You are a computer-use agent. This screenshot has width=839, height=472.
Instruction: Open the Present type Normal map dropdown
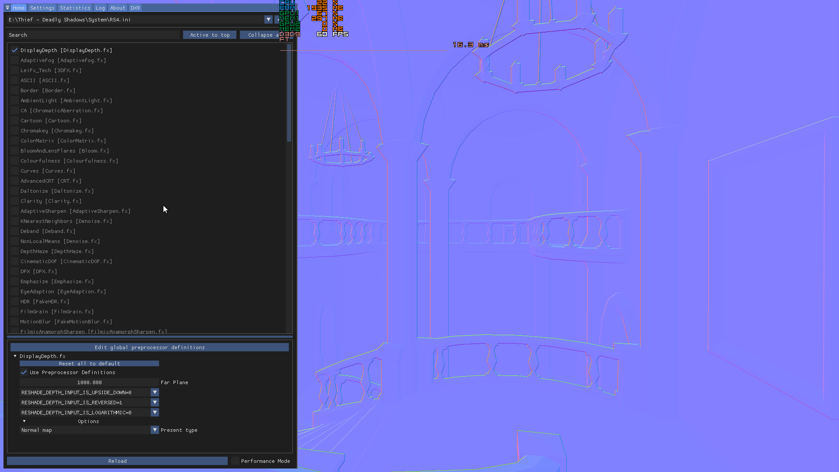tap(155, 430)
